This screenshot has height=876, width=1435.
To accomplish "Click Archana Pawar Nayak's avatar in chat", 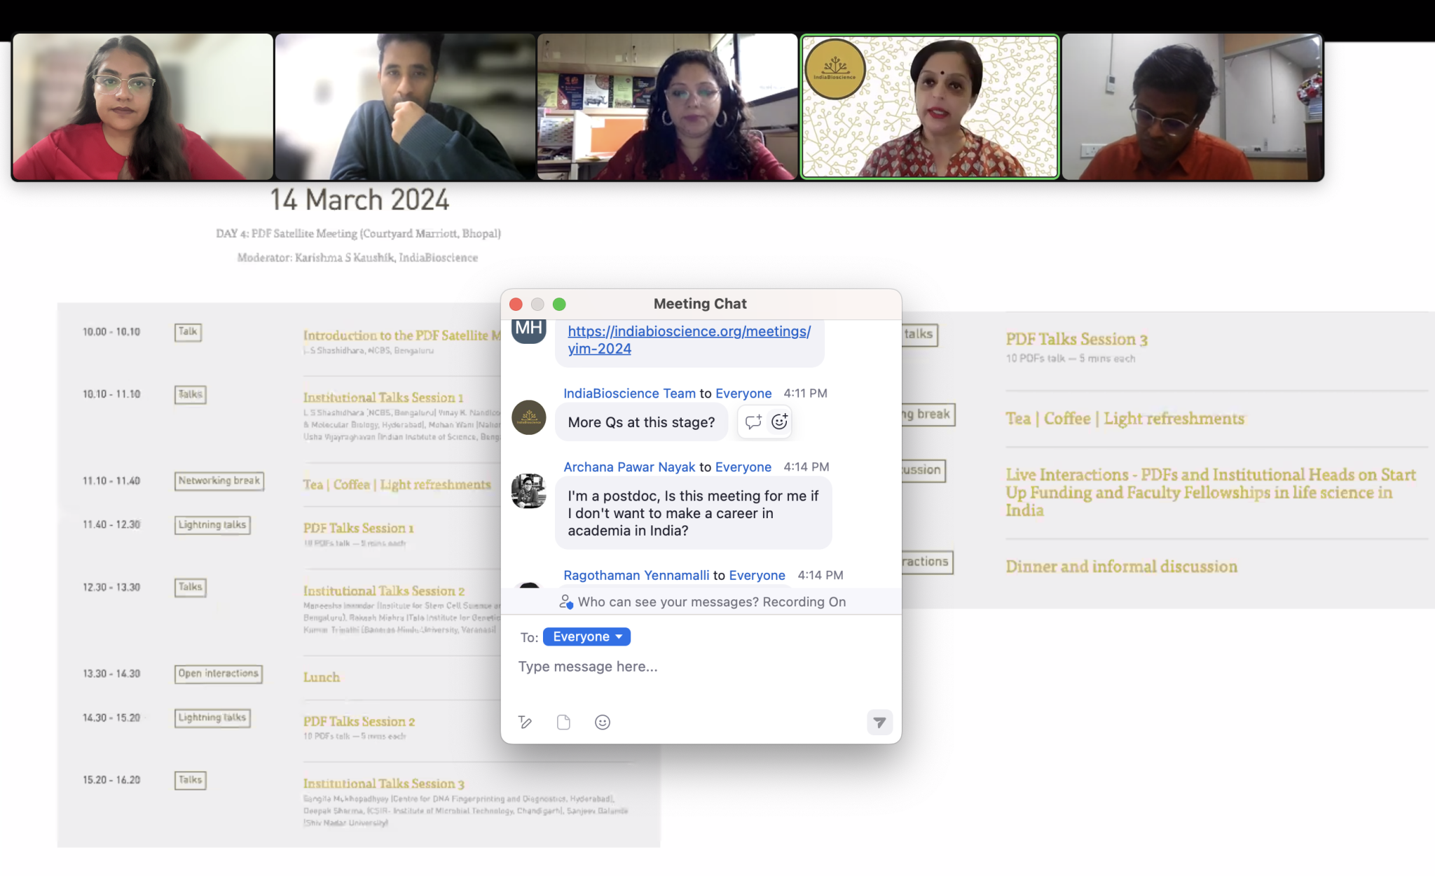I will click(529, 491).
